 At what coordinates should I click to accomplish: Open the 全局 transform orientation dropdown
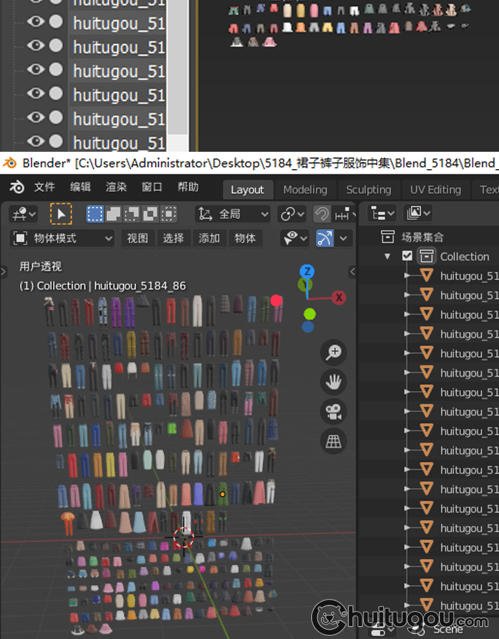pyautogui.click(x=233, y=214)
